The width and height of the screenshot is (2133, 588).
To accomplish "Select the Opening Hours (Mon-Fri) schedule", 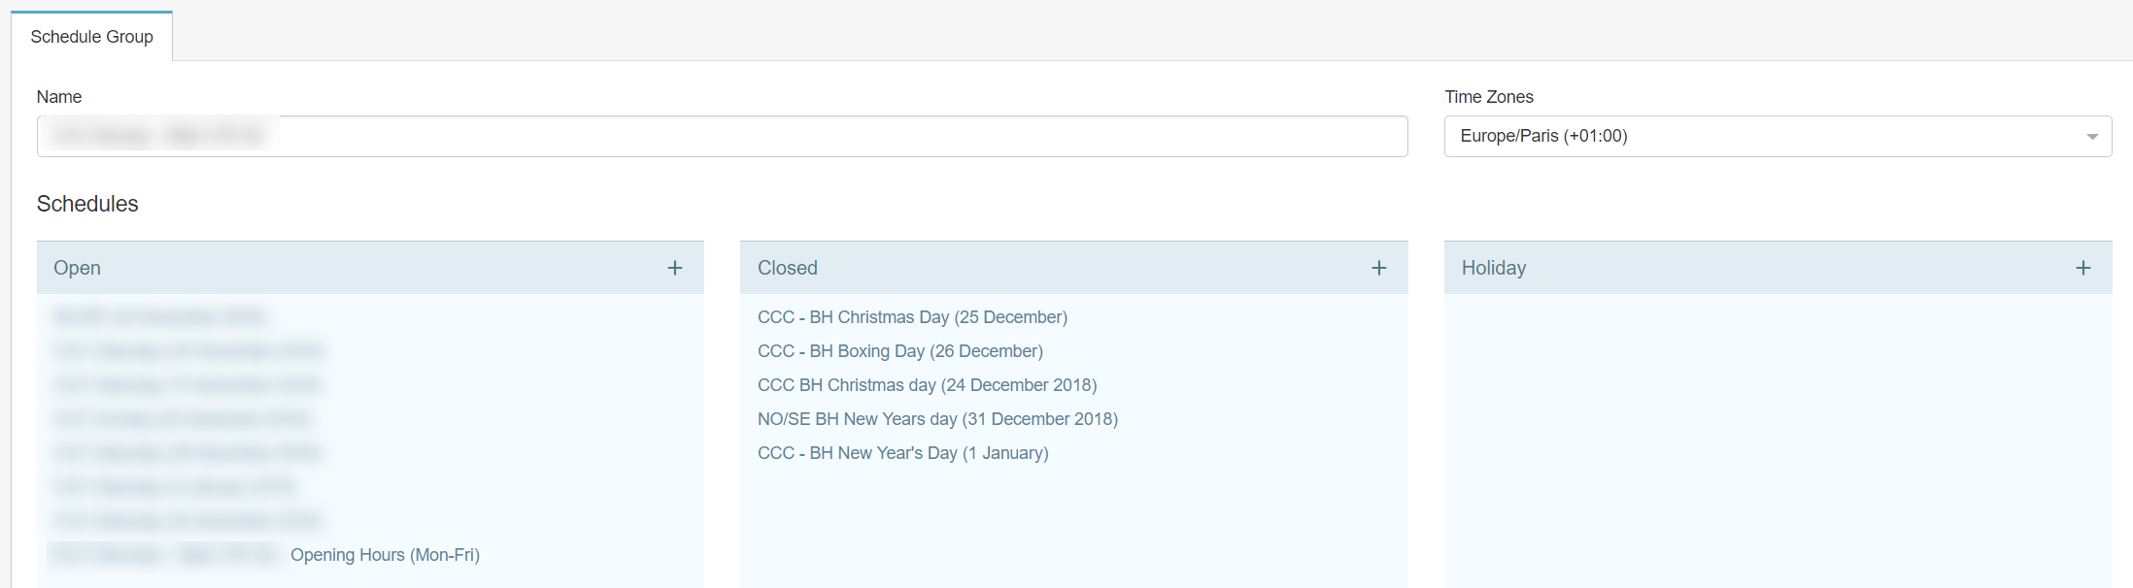I will point(385,555).
